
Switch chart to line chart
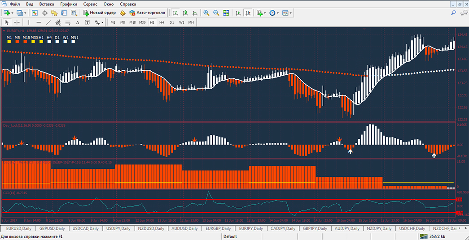[195, 13]
